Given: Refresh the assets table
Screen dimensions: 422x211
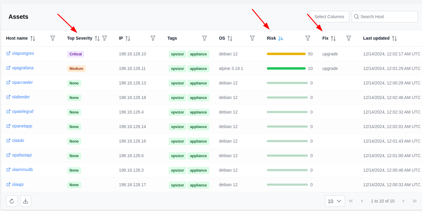Looking at the screenshot, I should pyautogui.click(x=12, y=201).
